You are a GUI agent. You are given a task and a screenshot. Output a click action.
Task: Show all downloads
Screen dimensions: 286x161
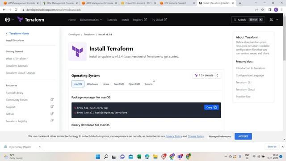[272, 147]
